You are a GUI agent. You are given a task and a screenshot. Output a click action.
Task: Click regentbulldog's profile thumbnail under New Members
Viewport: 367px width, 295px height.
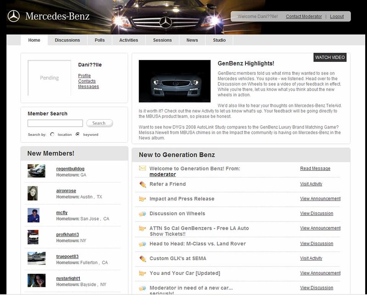pos(37,170)
